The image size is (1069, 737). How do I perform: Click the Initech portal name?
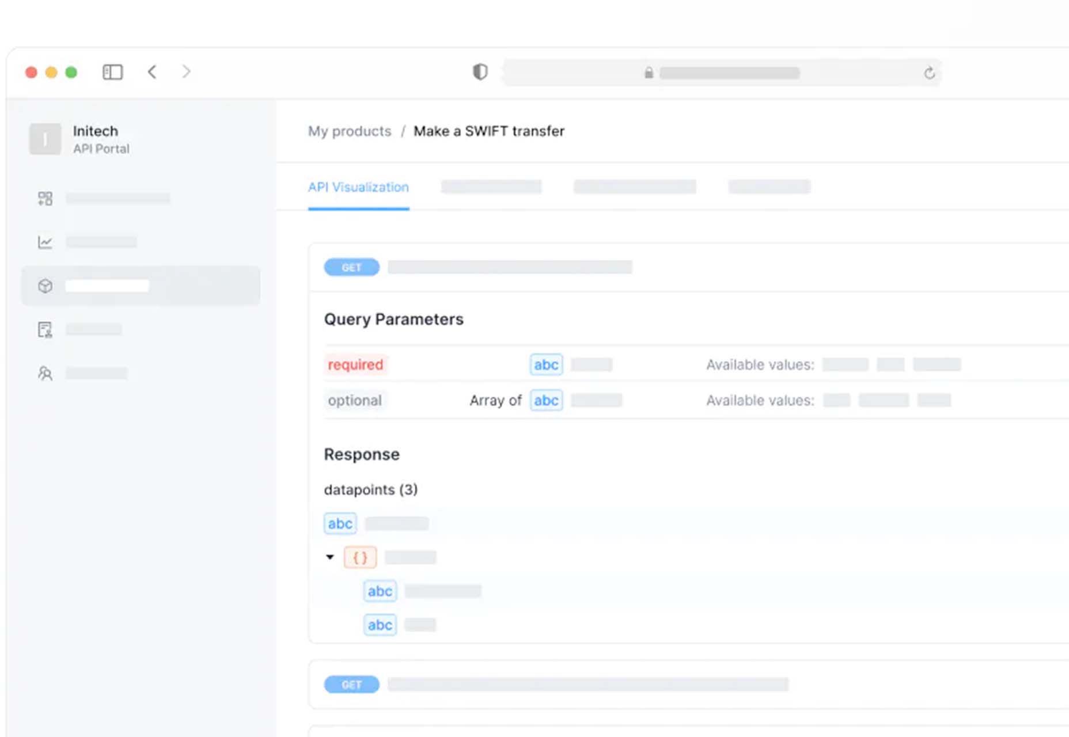(96, 131)
